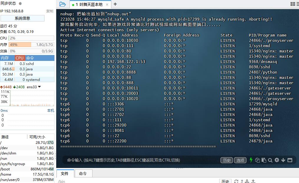299x183 pixels.
Task: Click the 交换 0% usage bar
Action: (32, 51)
